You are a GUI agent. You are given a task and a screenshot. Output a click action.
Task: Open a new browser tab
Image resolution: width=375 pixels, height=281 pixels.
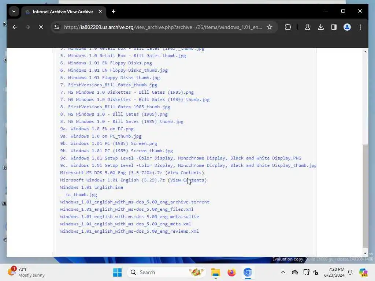point(114,11)
